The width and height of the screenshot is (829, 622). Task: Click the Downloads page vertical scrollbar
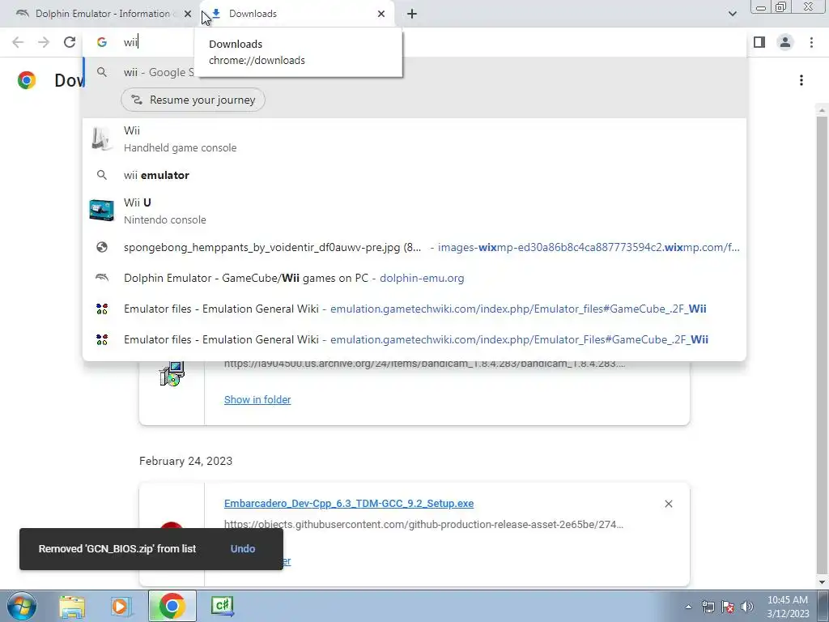click(822, 347)
